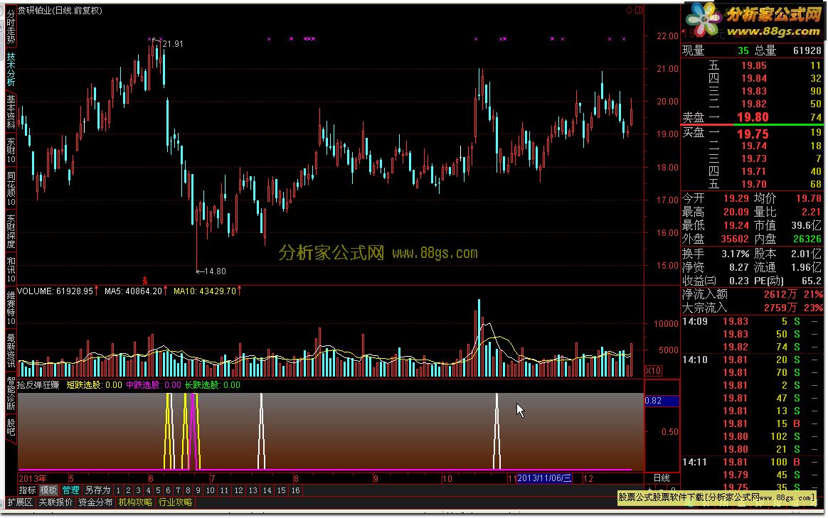The width and height of the screenshot is (828, 518).
Task: Click the 净流入额 row
Action: click(753, 293)
